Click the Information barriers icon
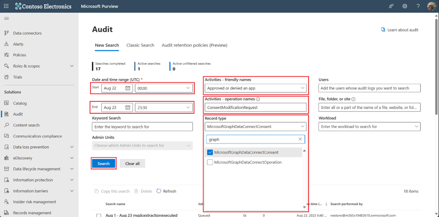 (7, 191)
